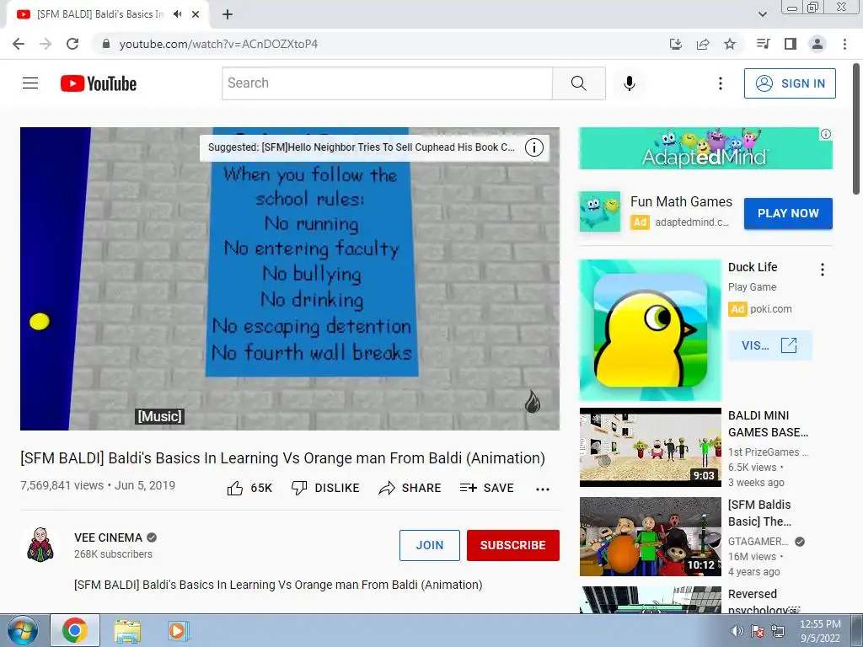Open YouTube settings three-dot menu in header

[x=720, y=83]
